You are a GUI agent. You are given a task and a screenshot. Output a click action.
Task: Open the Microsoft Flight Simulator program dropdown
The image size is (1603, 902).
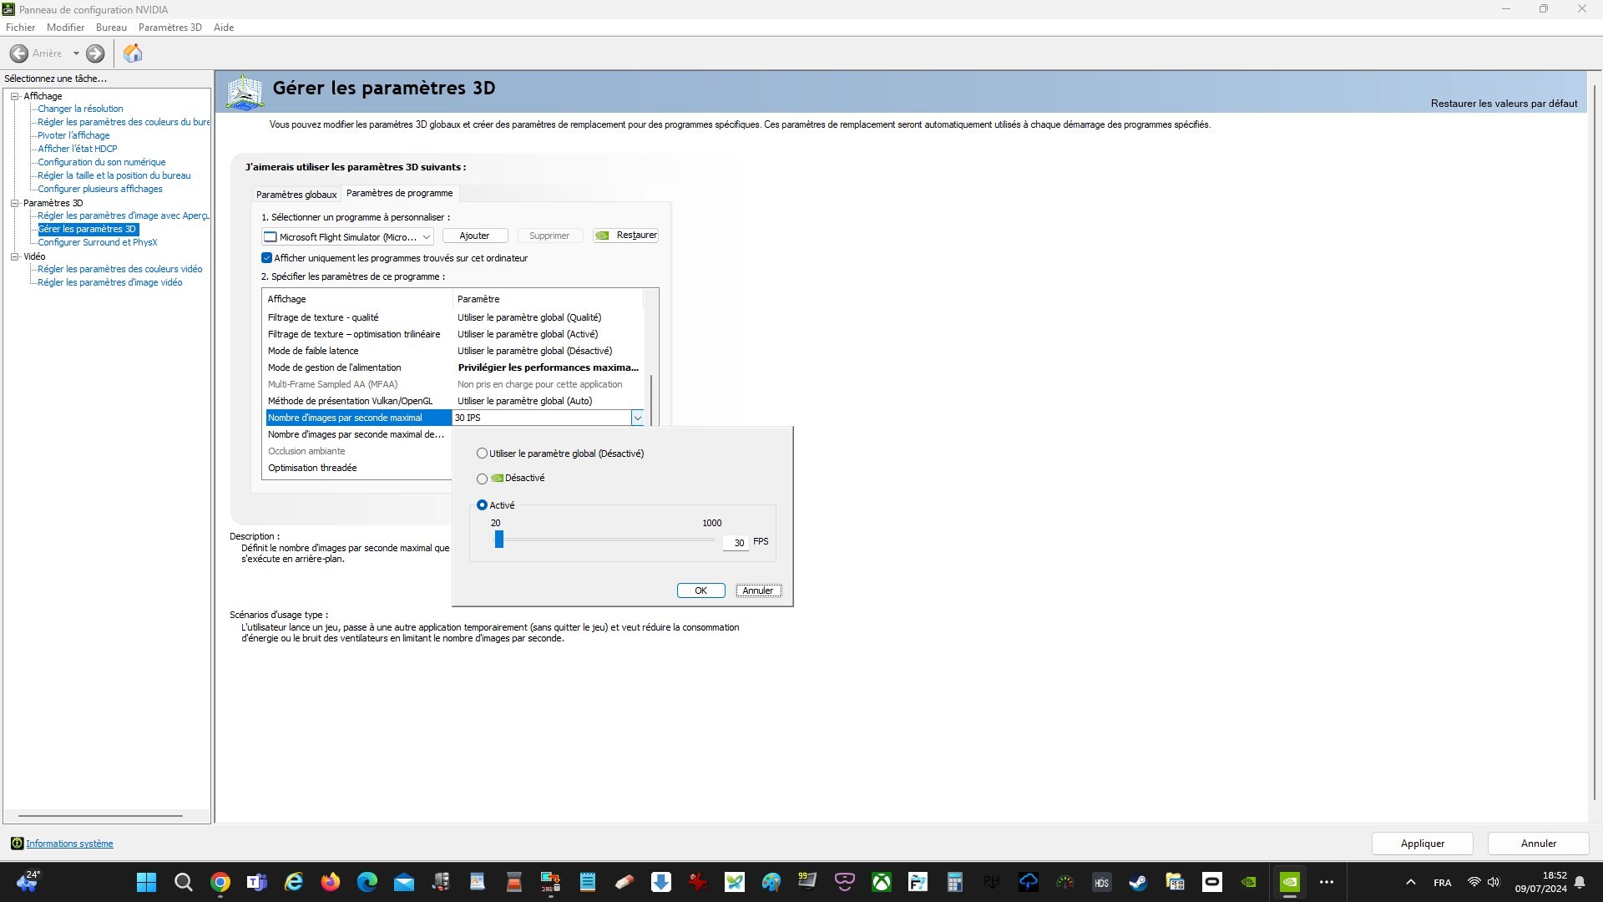(347, 237)
